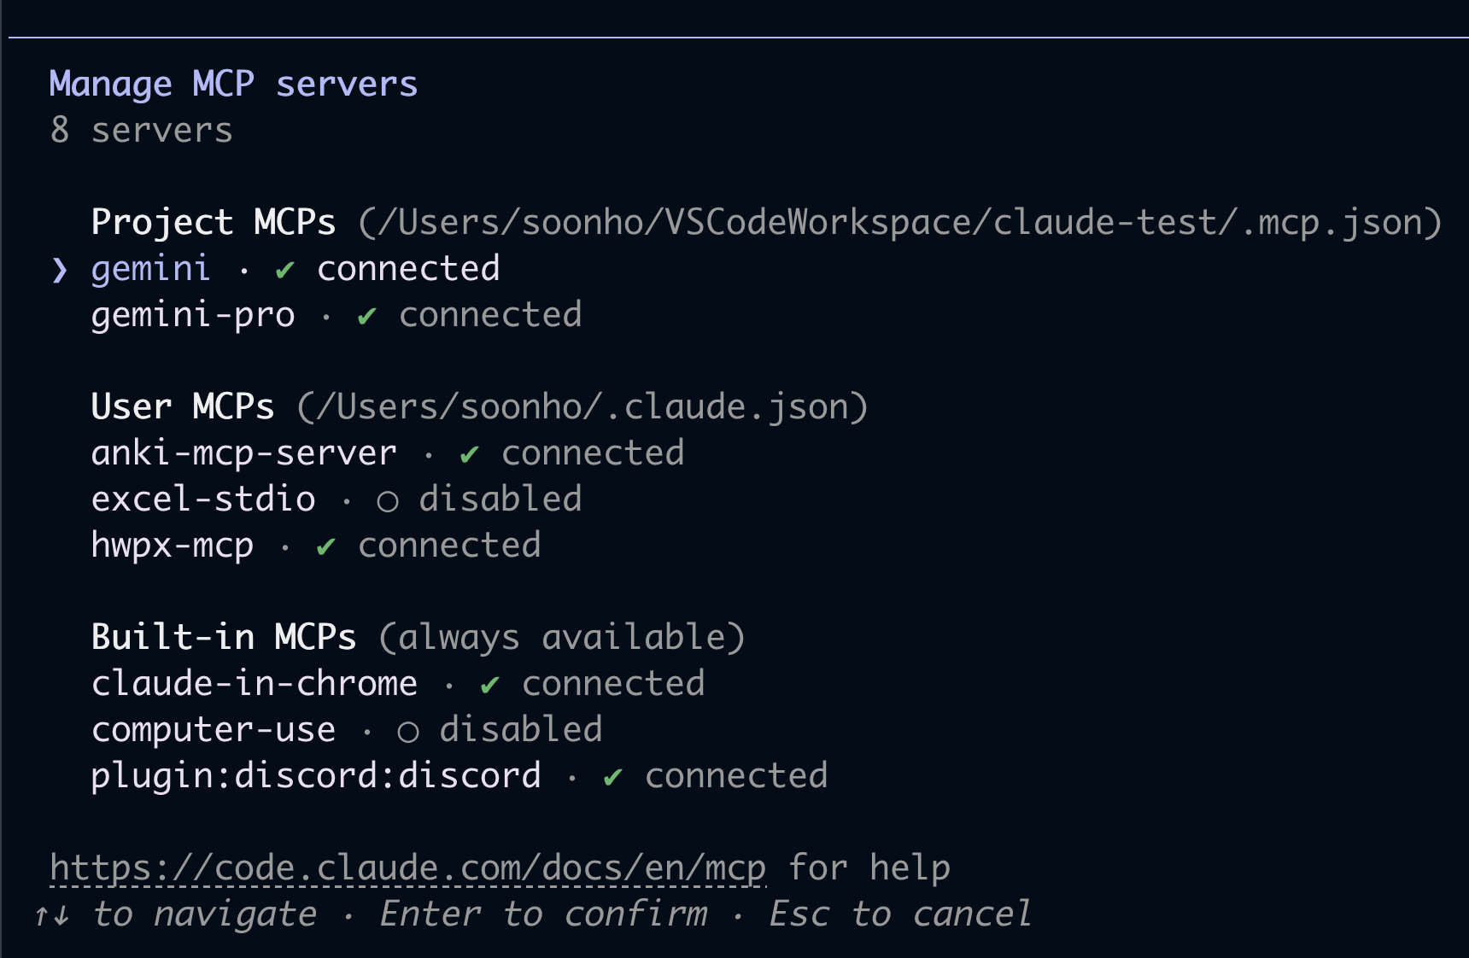Select the gemini server entry
Screen dimensions: 1469x958
296,269
